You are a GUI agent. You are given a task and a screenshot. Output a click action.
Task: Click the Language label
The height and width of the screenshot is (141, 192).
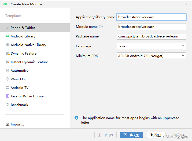[x=83, y=46]
